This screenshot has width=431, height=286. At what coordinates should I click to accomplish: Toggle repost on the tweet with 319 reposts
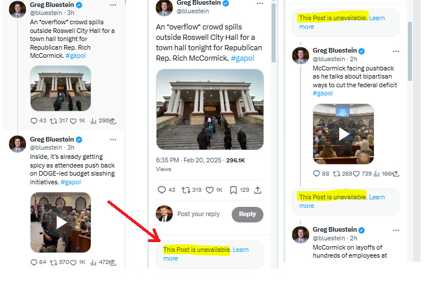[x=186, y=190]
